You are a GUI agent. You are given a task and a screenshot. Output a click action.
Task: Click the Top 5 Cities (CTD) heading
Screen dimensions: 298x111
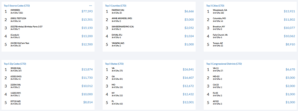point(215,6)
